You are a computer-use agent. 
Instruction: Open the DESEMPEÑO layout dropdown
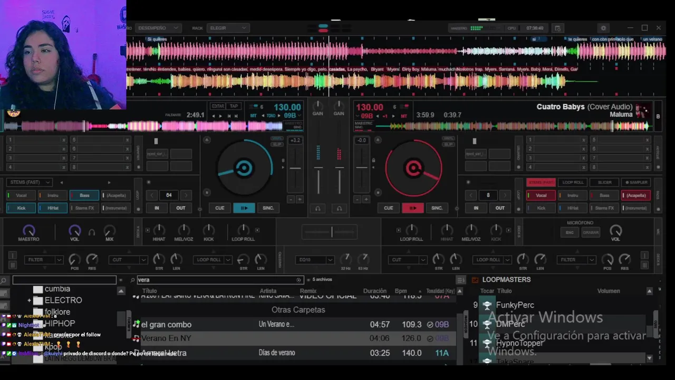(x=158, y=28)
